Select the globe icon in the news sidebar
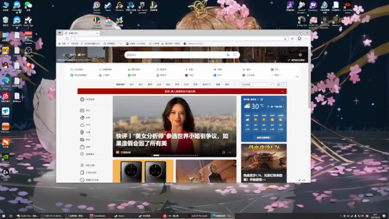Screen dimensions: 389x219 pyautogui.click(x=82, y=99)
